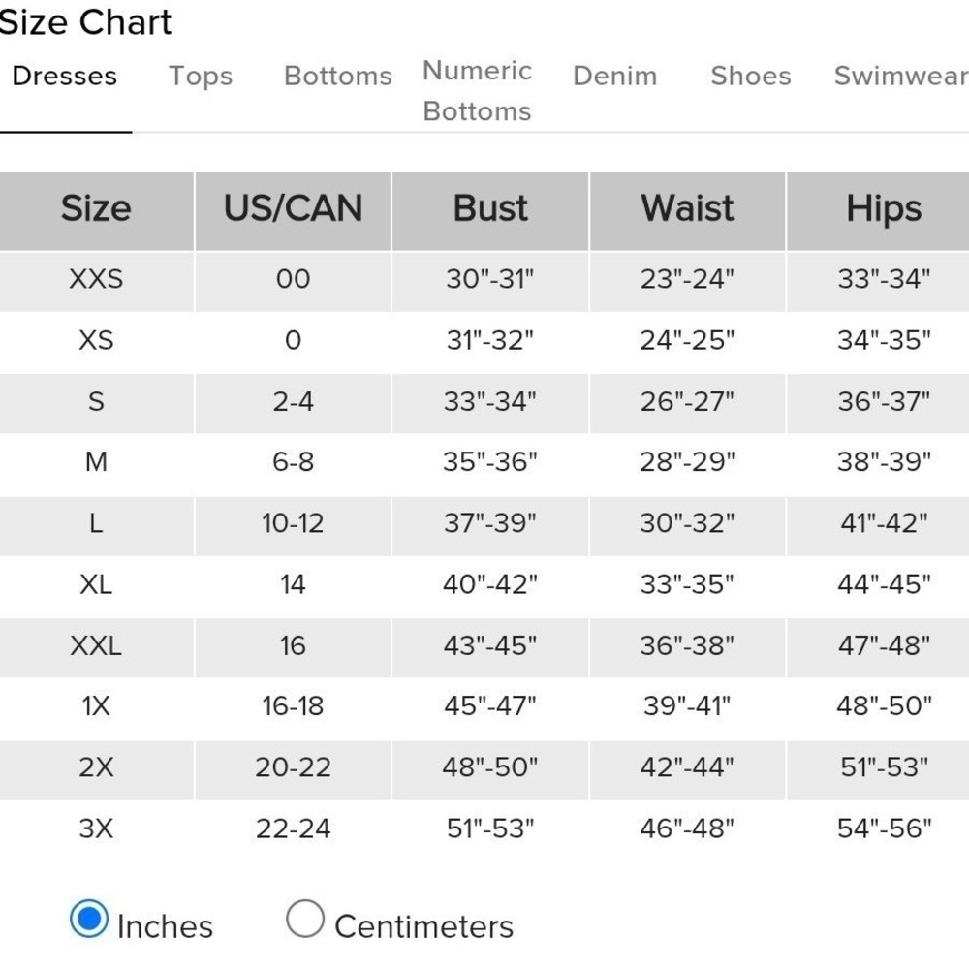The image size is (969, 969).
Task: Click the Waist column header
Action: tap(687, 208)
